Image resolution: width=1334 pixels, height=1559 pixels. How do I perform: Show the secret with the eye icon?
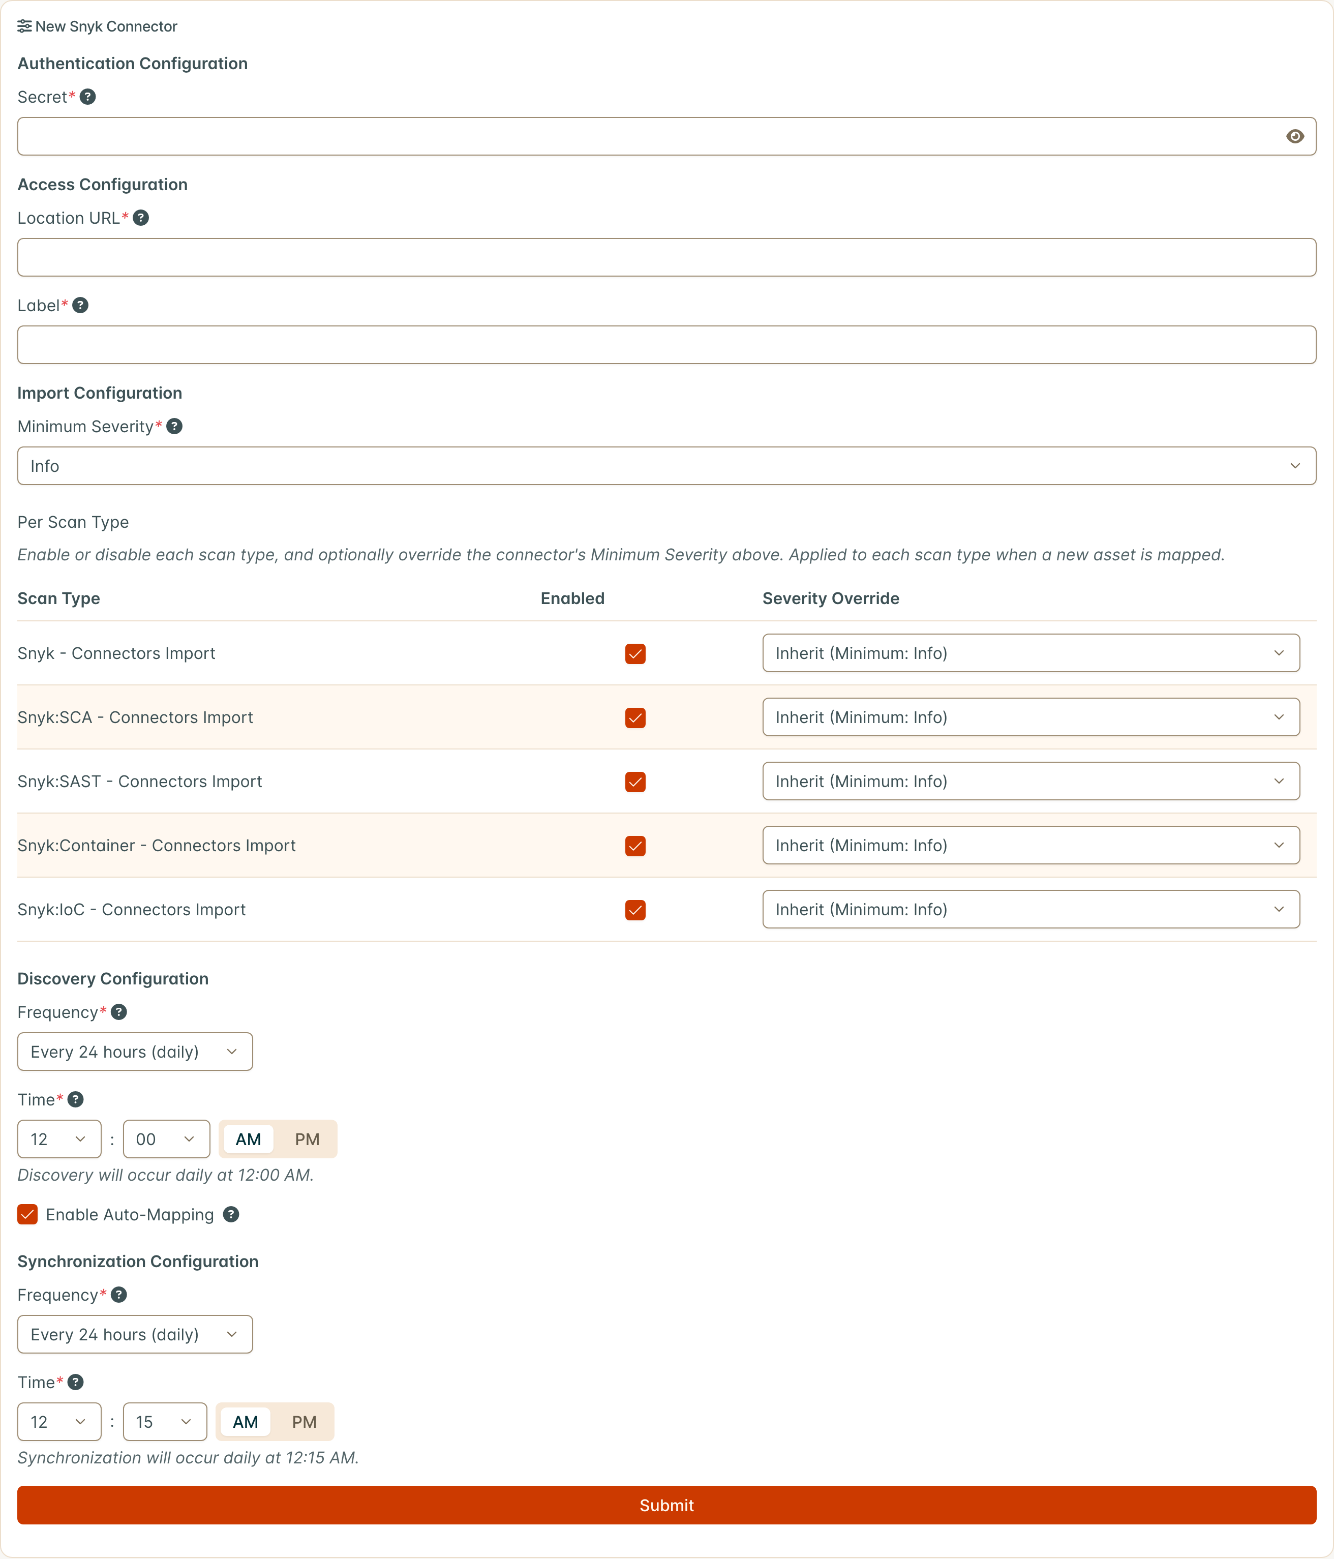(1295, 136)
